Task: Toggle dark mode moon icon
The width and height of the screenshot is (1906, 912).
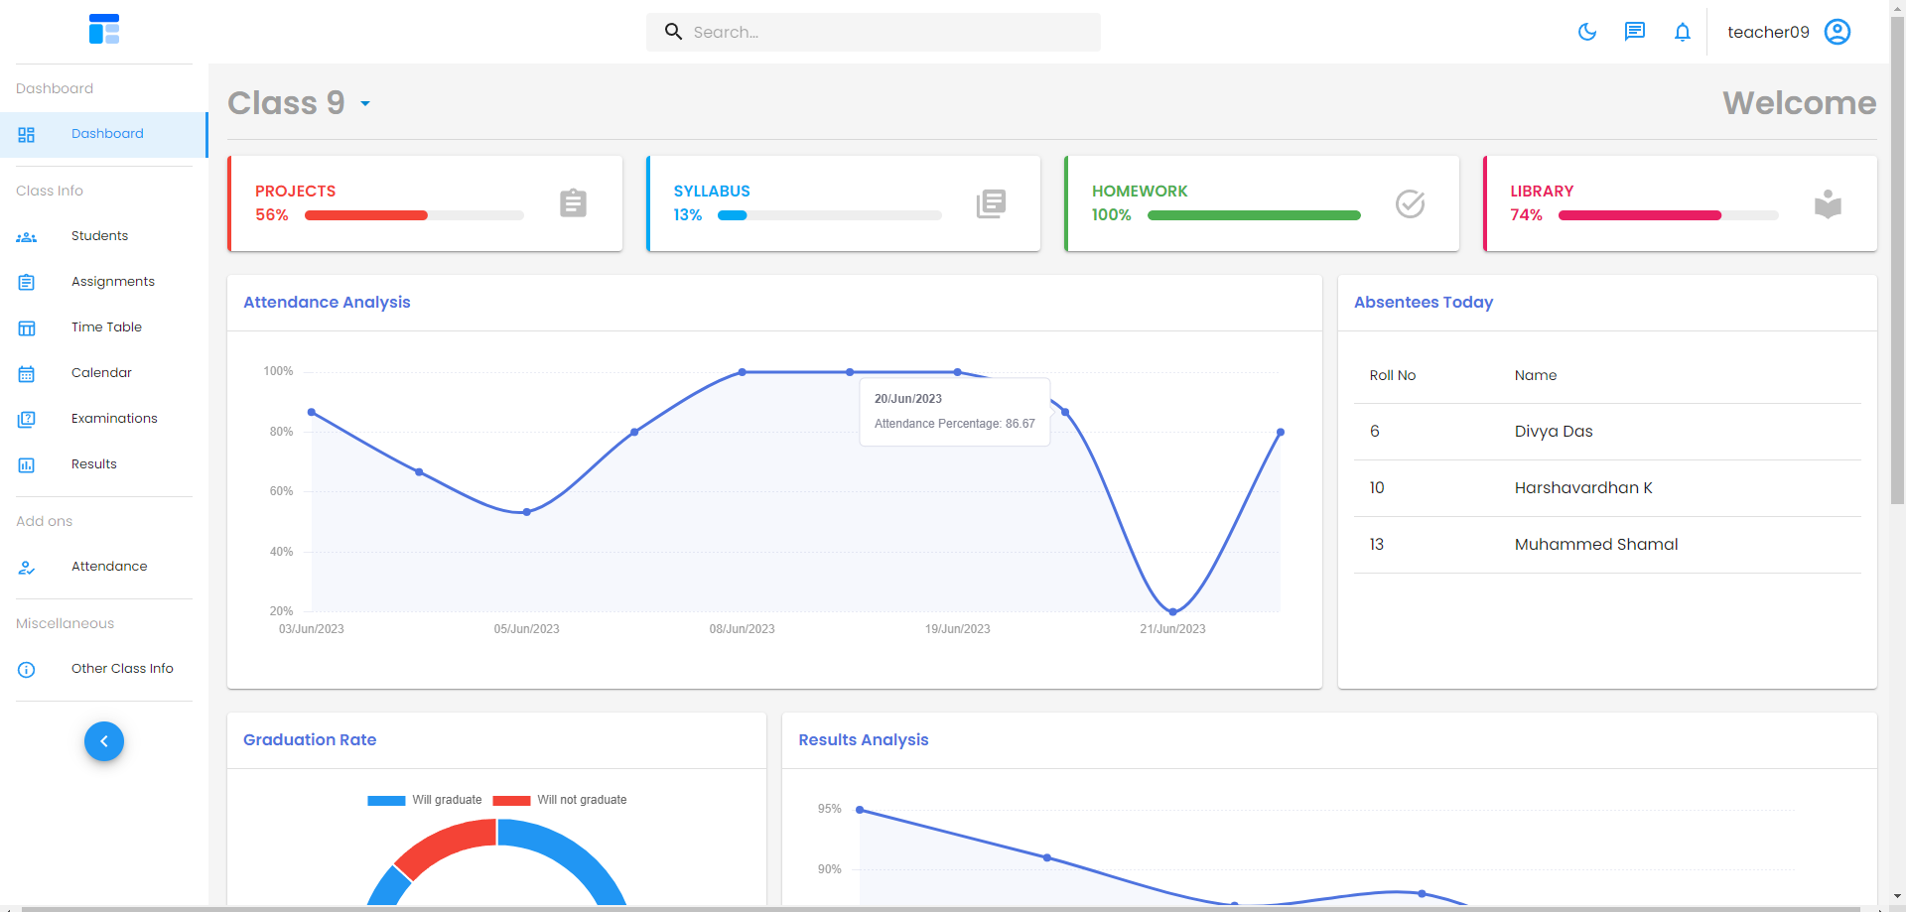Action: 1586,32
